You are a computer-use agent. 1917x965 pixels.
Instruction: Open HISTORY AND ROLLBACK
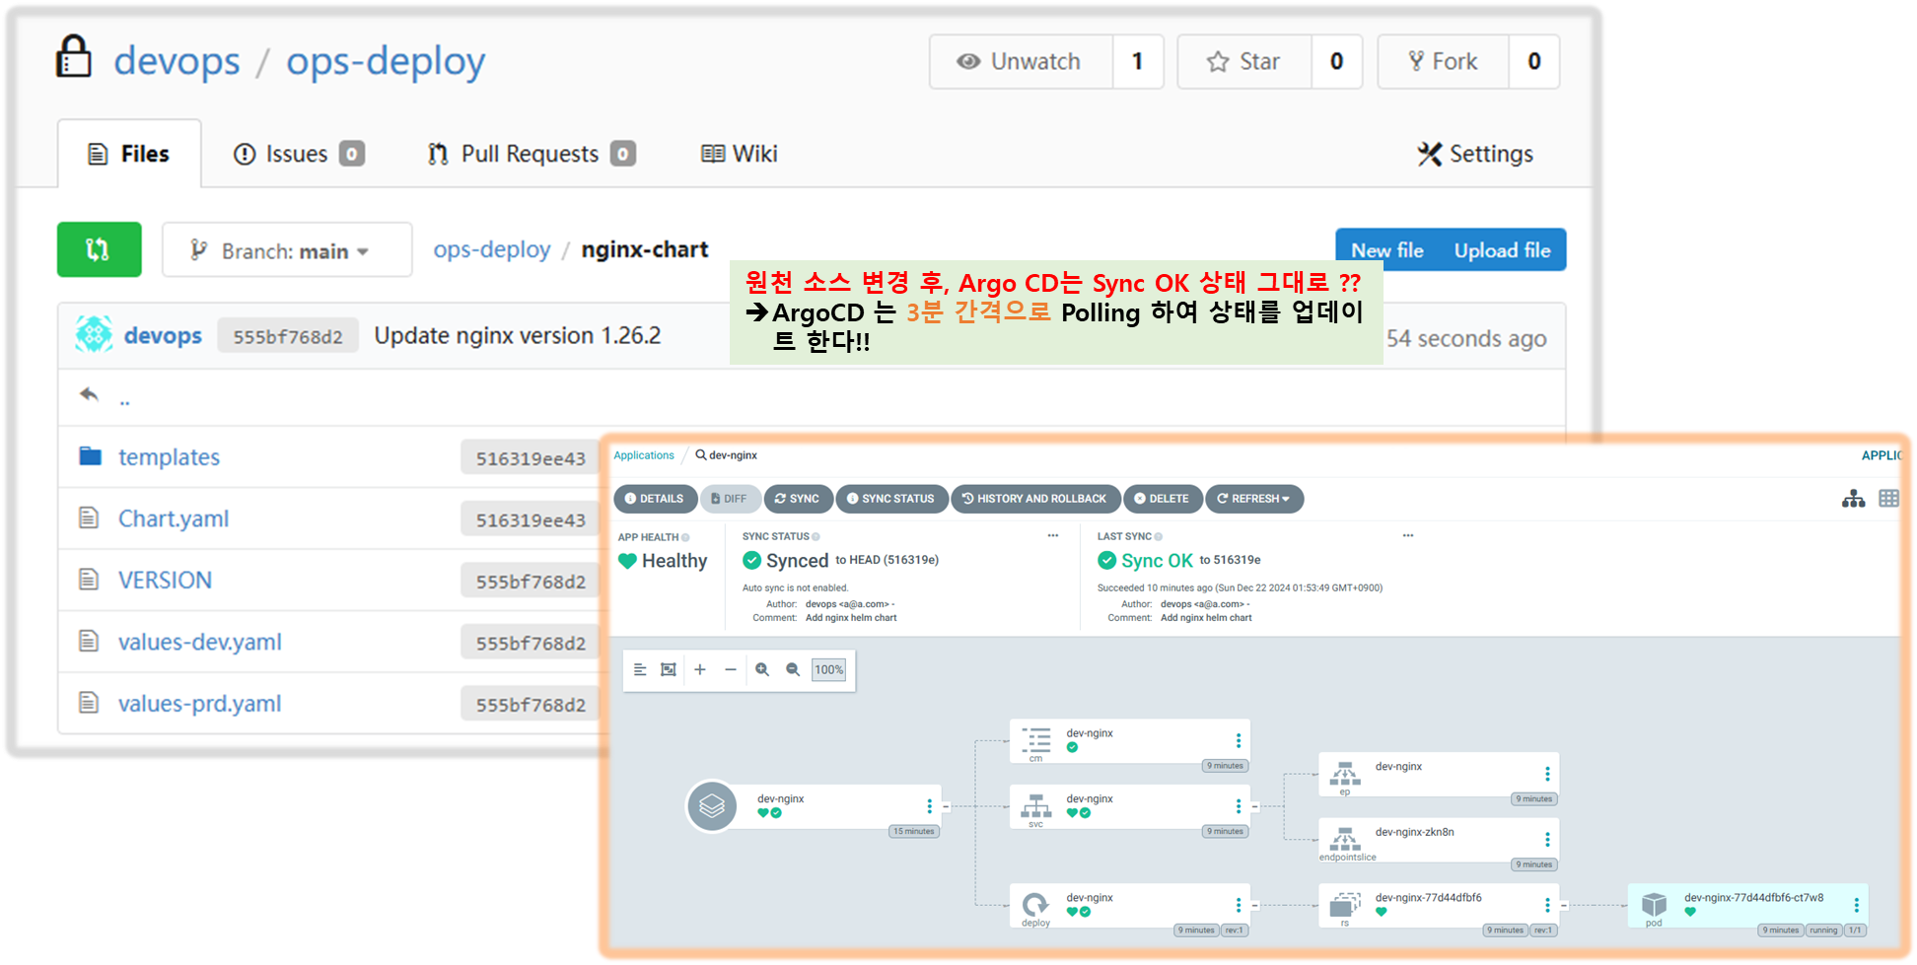1035,499
